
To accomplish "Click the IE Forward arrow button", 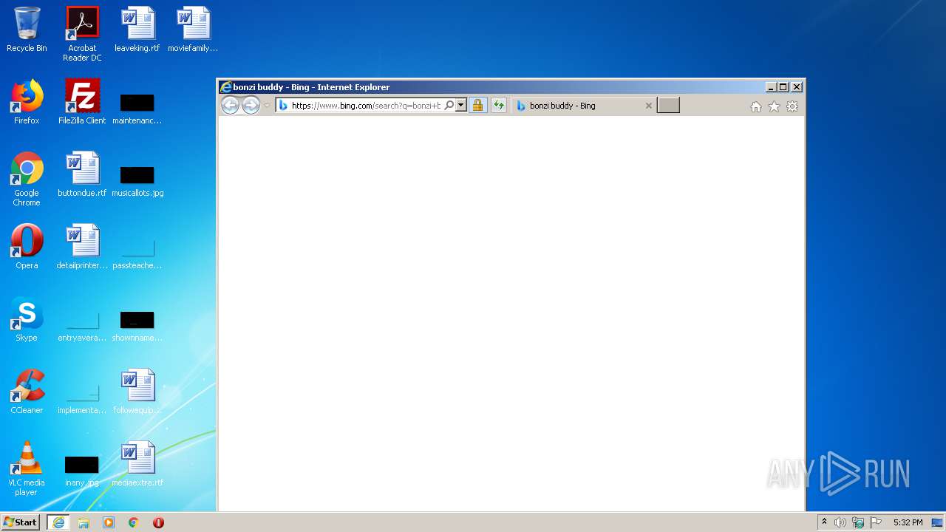I will click(x=251, y=106).
